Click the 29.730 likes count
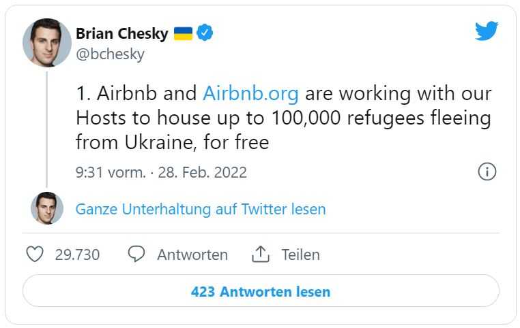 77,255
